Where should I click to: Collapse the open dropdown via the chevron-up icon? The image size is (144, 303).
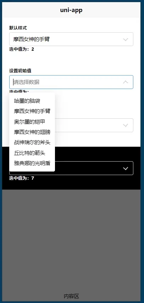126,82
